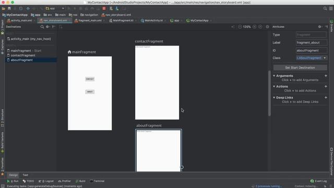334x188 pixels.
Task: Open the Favorites tool window sidebar
Action: click(2, 167)
